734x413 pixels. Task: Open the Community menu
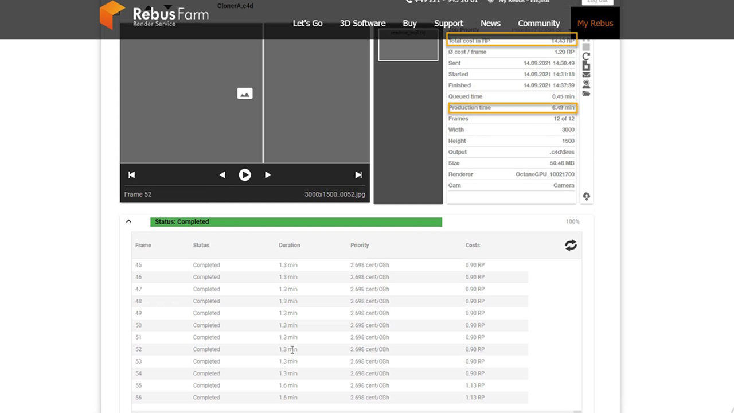tap(538, 24)
